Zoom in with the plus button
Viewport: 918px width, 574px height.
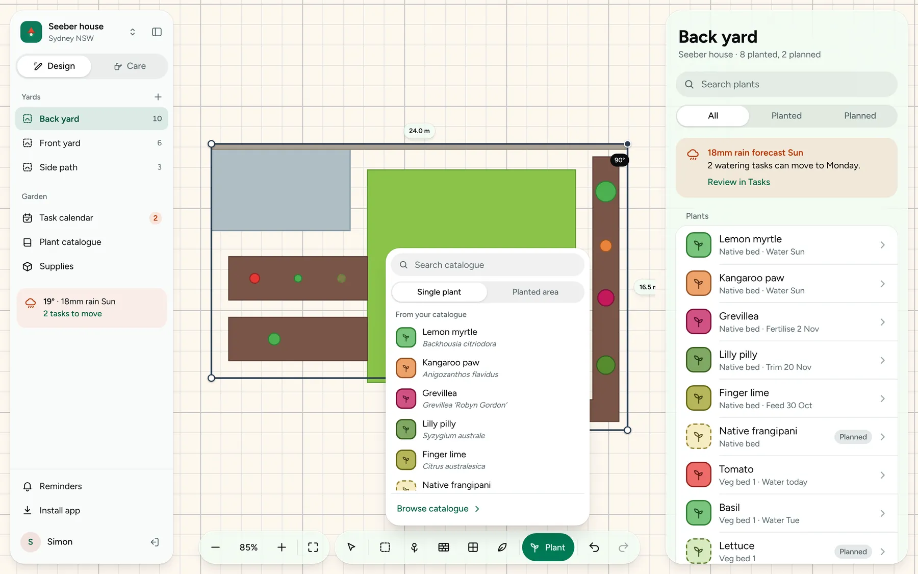(x=282, y=547)
